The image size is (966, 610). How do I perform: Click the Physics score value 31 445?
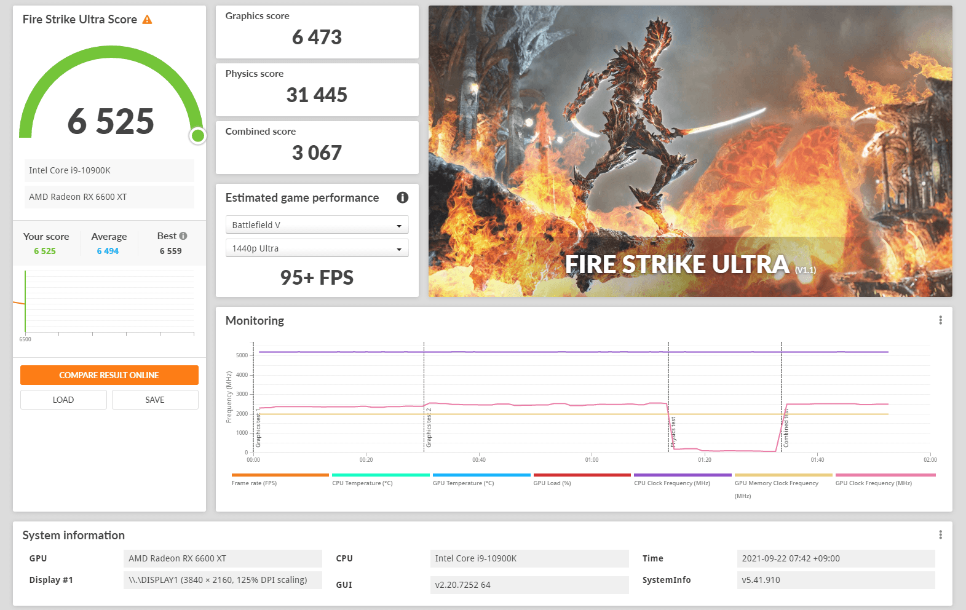click(x=317, y=95)
